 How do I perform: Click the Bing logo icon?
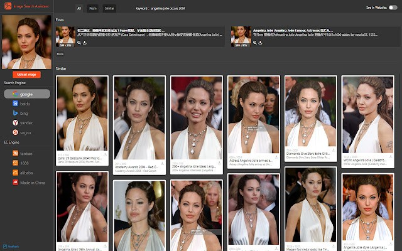[x=15, y=113]
